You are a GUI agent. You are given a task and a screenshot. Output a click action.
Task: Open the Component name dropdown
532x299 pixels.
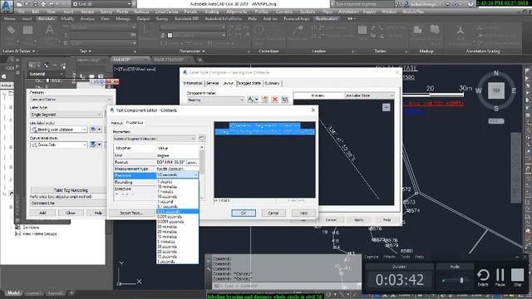[241, 100]
